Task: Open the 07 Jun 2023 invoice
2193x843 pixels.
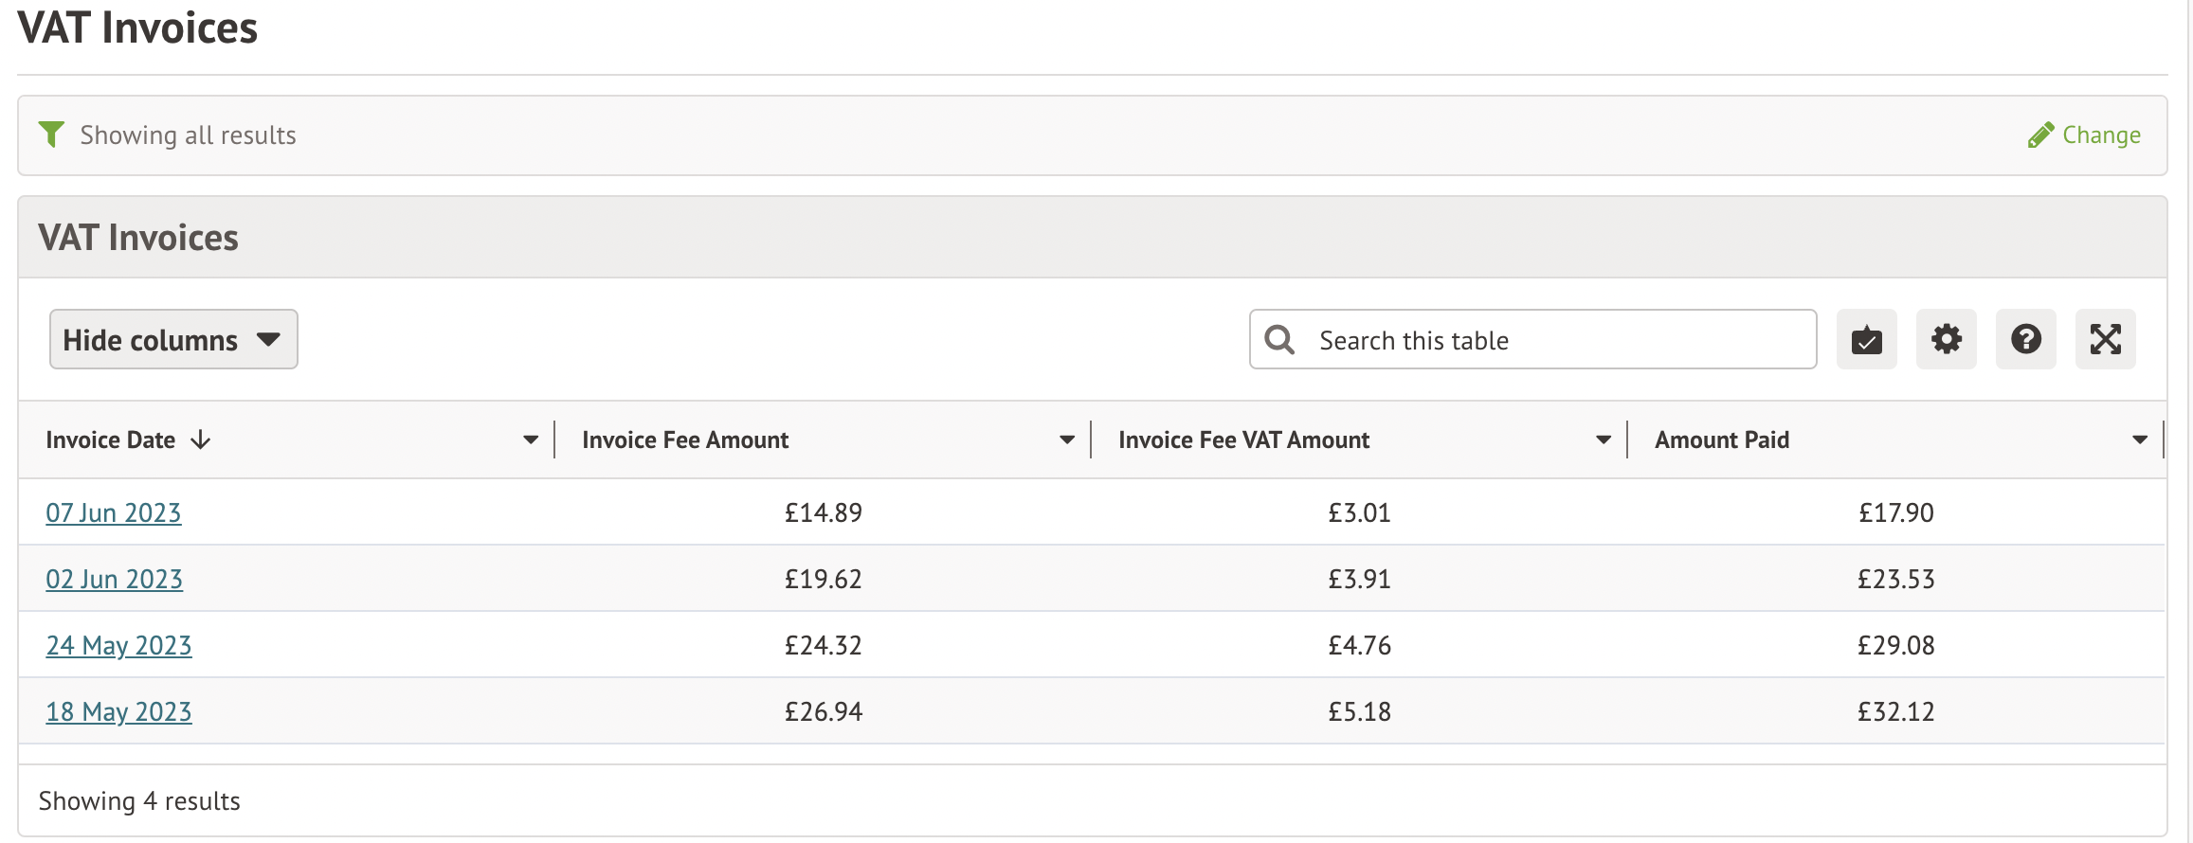Action: pos(114,512)
